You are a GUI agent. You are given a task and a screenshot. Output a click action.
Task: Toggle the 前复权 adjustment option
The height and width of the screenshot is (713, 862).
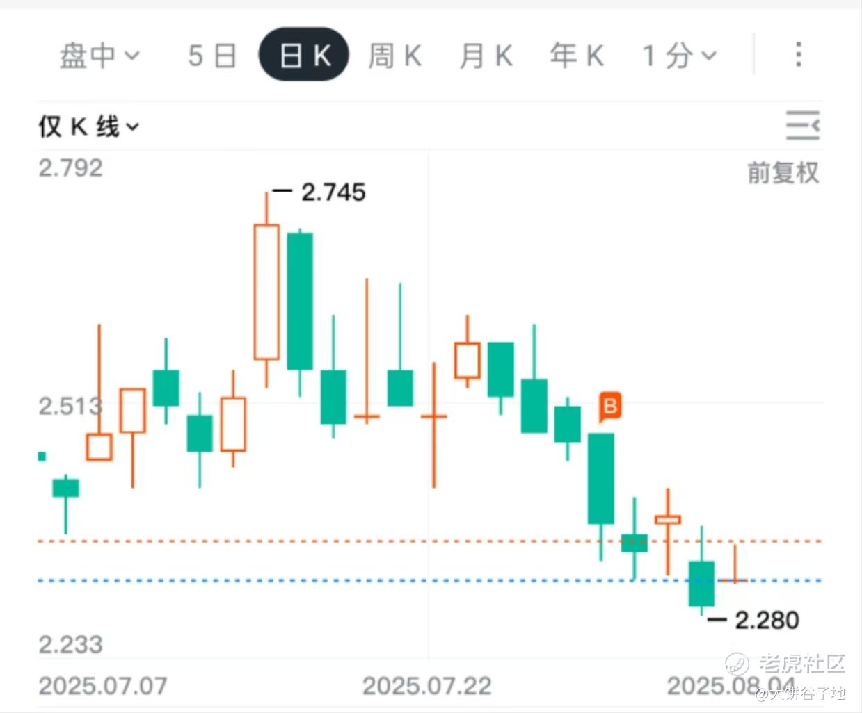coord(783,172)
